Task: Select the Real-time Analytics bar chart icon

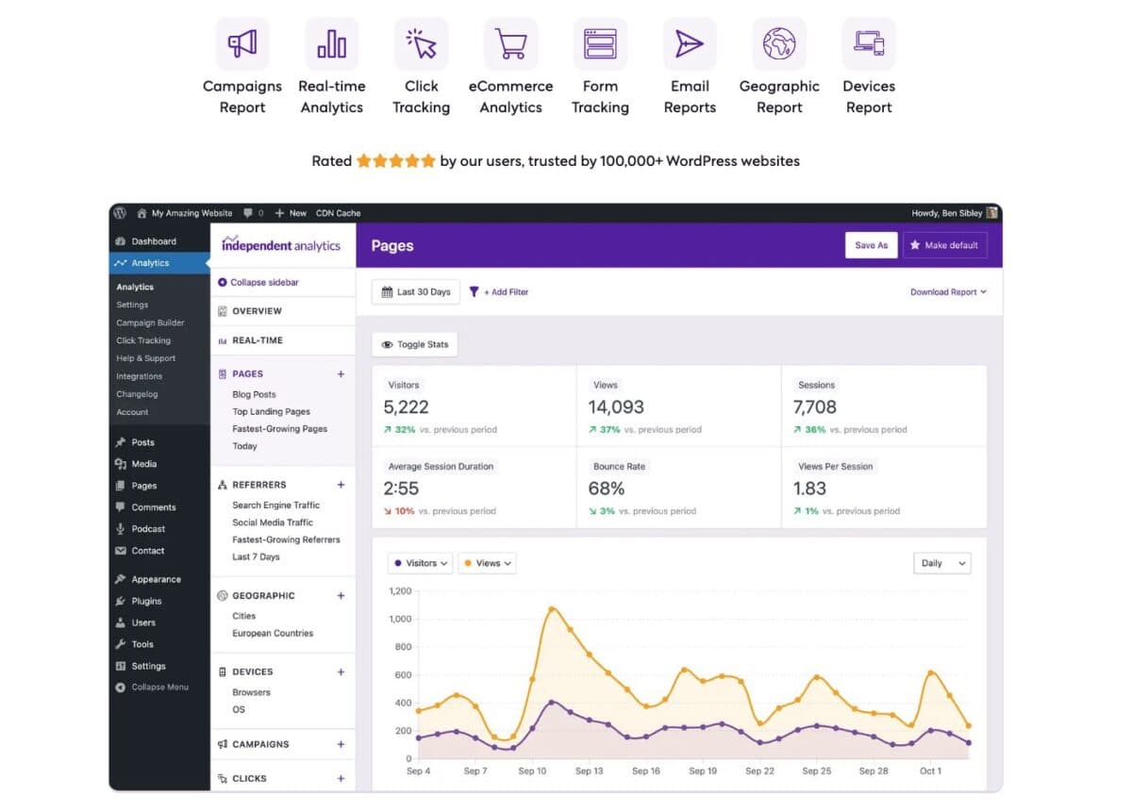Action: [x=332, y=44]
